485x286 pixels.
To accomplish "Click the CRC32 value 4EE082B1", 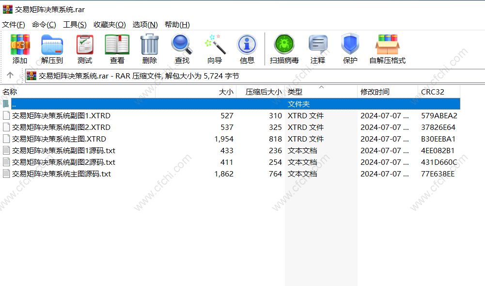I will (438, 150).
